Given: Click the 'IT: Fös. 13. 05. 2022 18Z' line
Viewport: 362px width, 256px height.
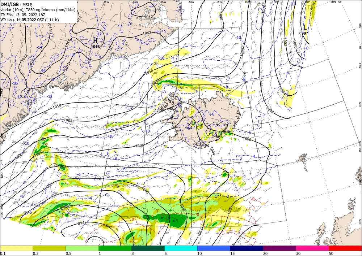Looking at the screenshot, I should (x=22, y=15).
